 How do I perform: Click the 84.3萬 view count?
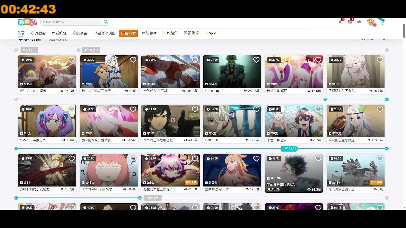[x=317, y=190]
